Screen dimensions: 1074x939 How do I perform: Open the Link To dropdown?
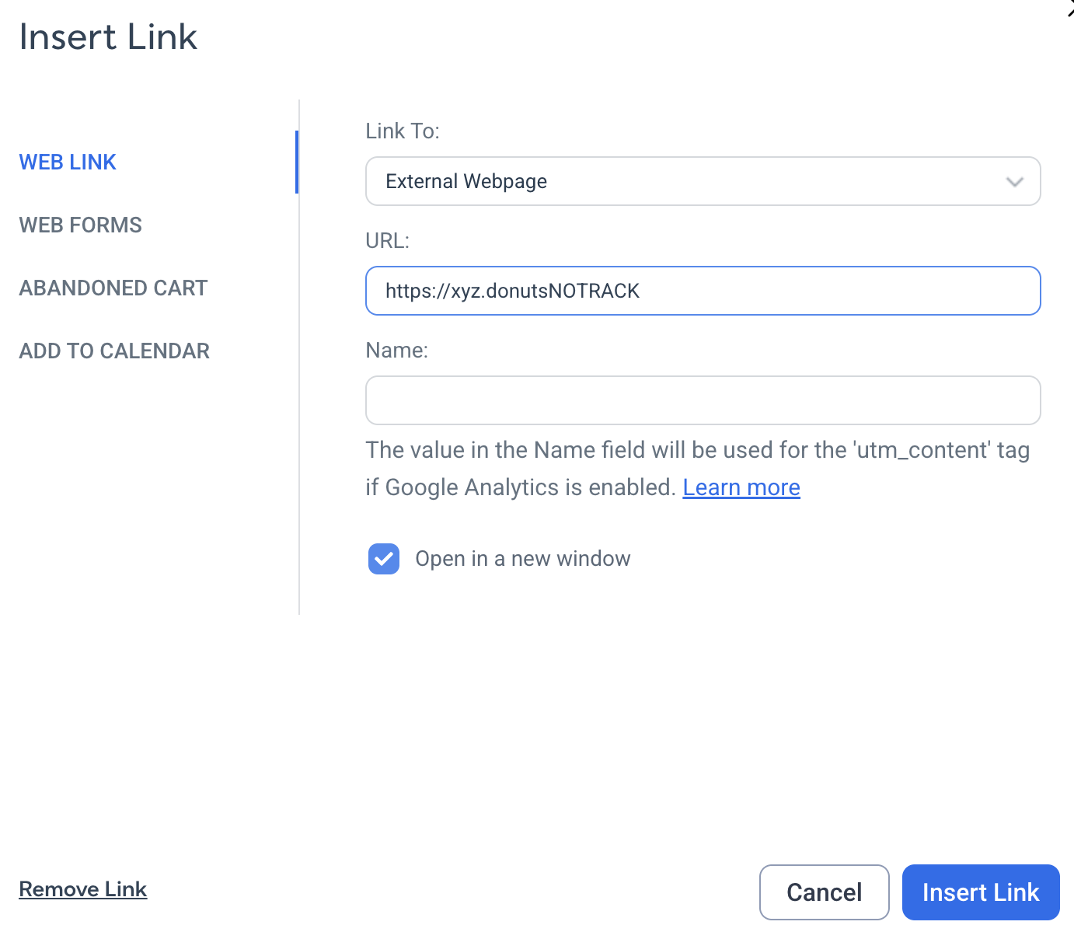[703, 181]
